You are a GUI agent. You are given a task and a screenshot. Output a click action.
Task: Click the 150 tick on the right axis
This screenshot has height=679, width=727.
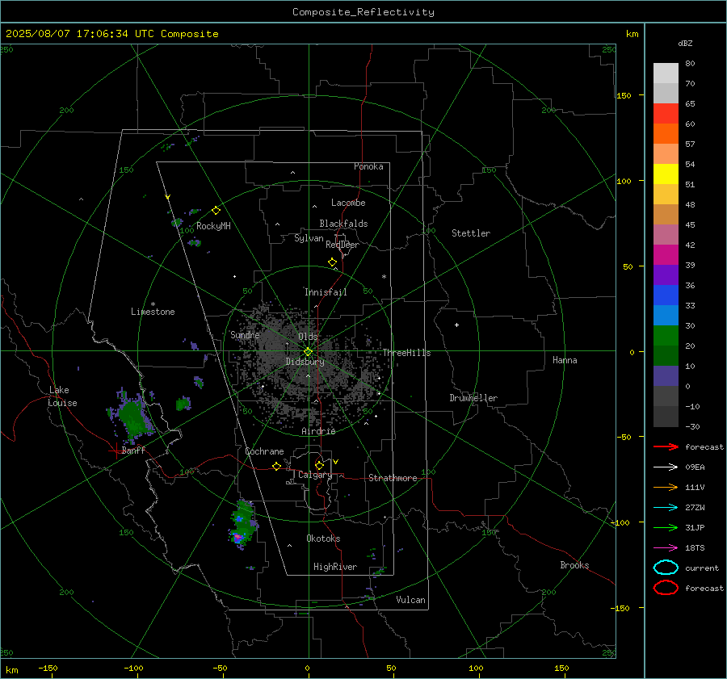click(624, 95)
